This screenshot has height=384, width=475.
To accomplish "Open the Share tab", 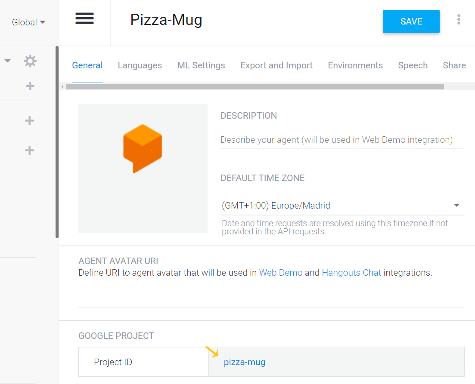I will click(x=454, y=65).
